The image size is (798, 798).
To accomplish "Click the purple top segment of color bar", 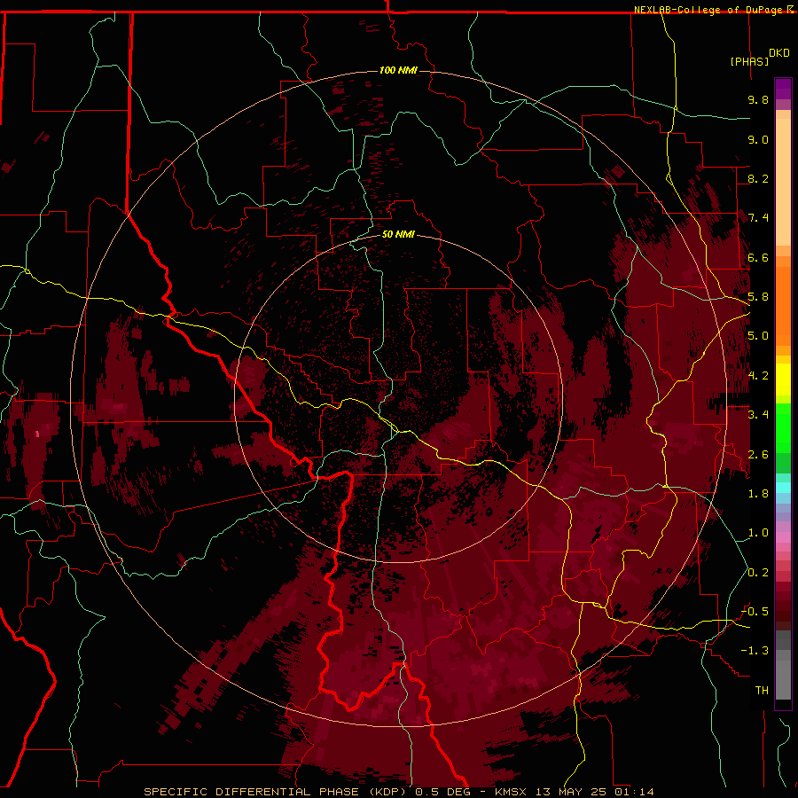I will pos(783,89).
